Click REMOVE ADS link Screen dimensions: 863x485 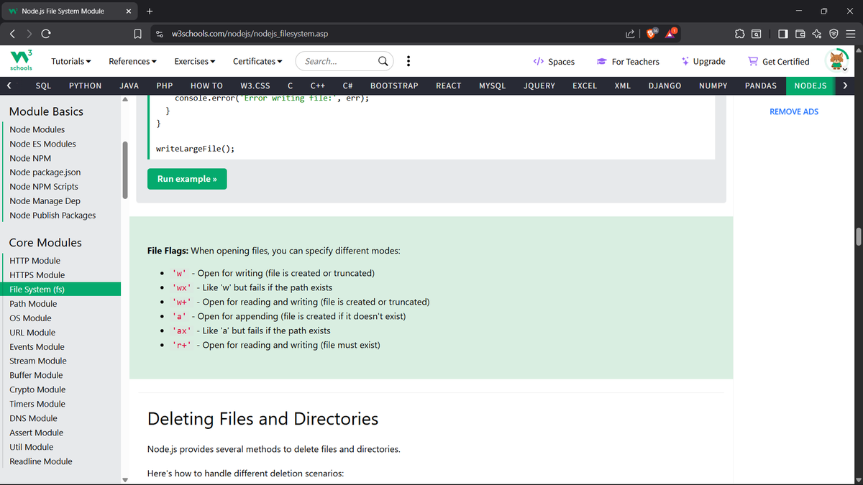(x=794, y=111)
